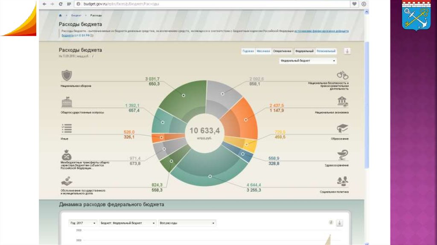The image size is (437, 245).
Task: Click the home icon in breadcrumbs
Action: [60, 15]
